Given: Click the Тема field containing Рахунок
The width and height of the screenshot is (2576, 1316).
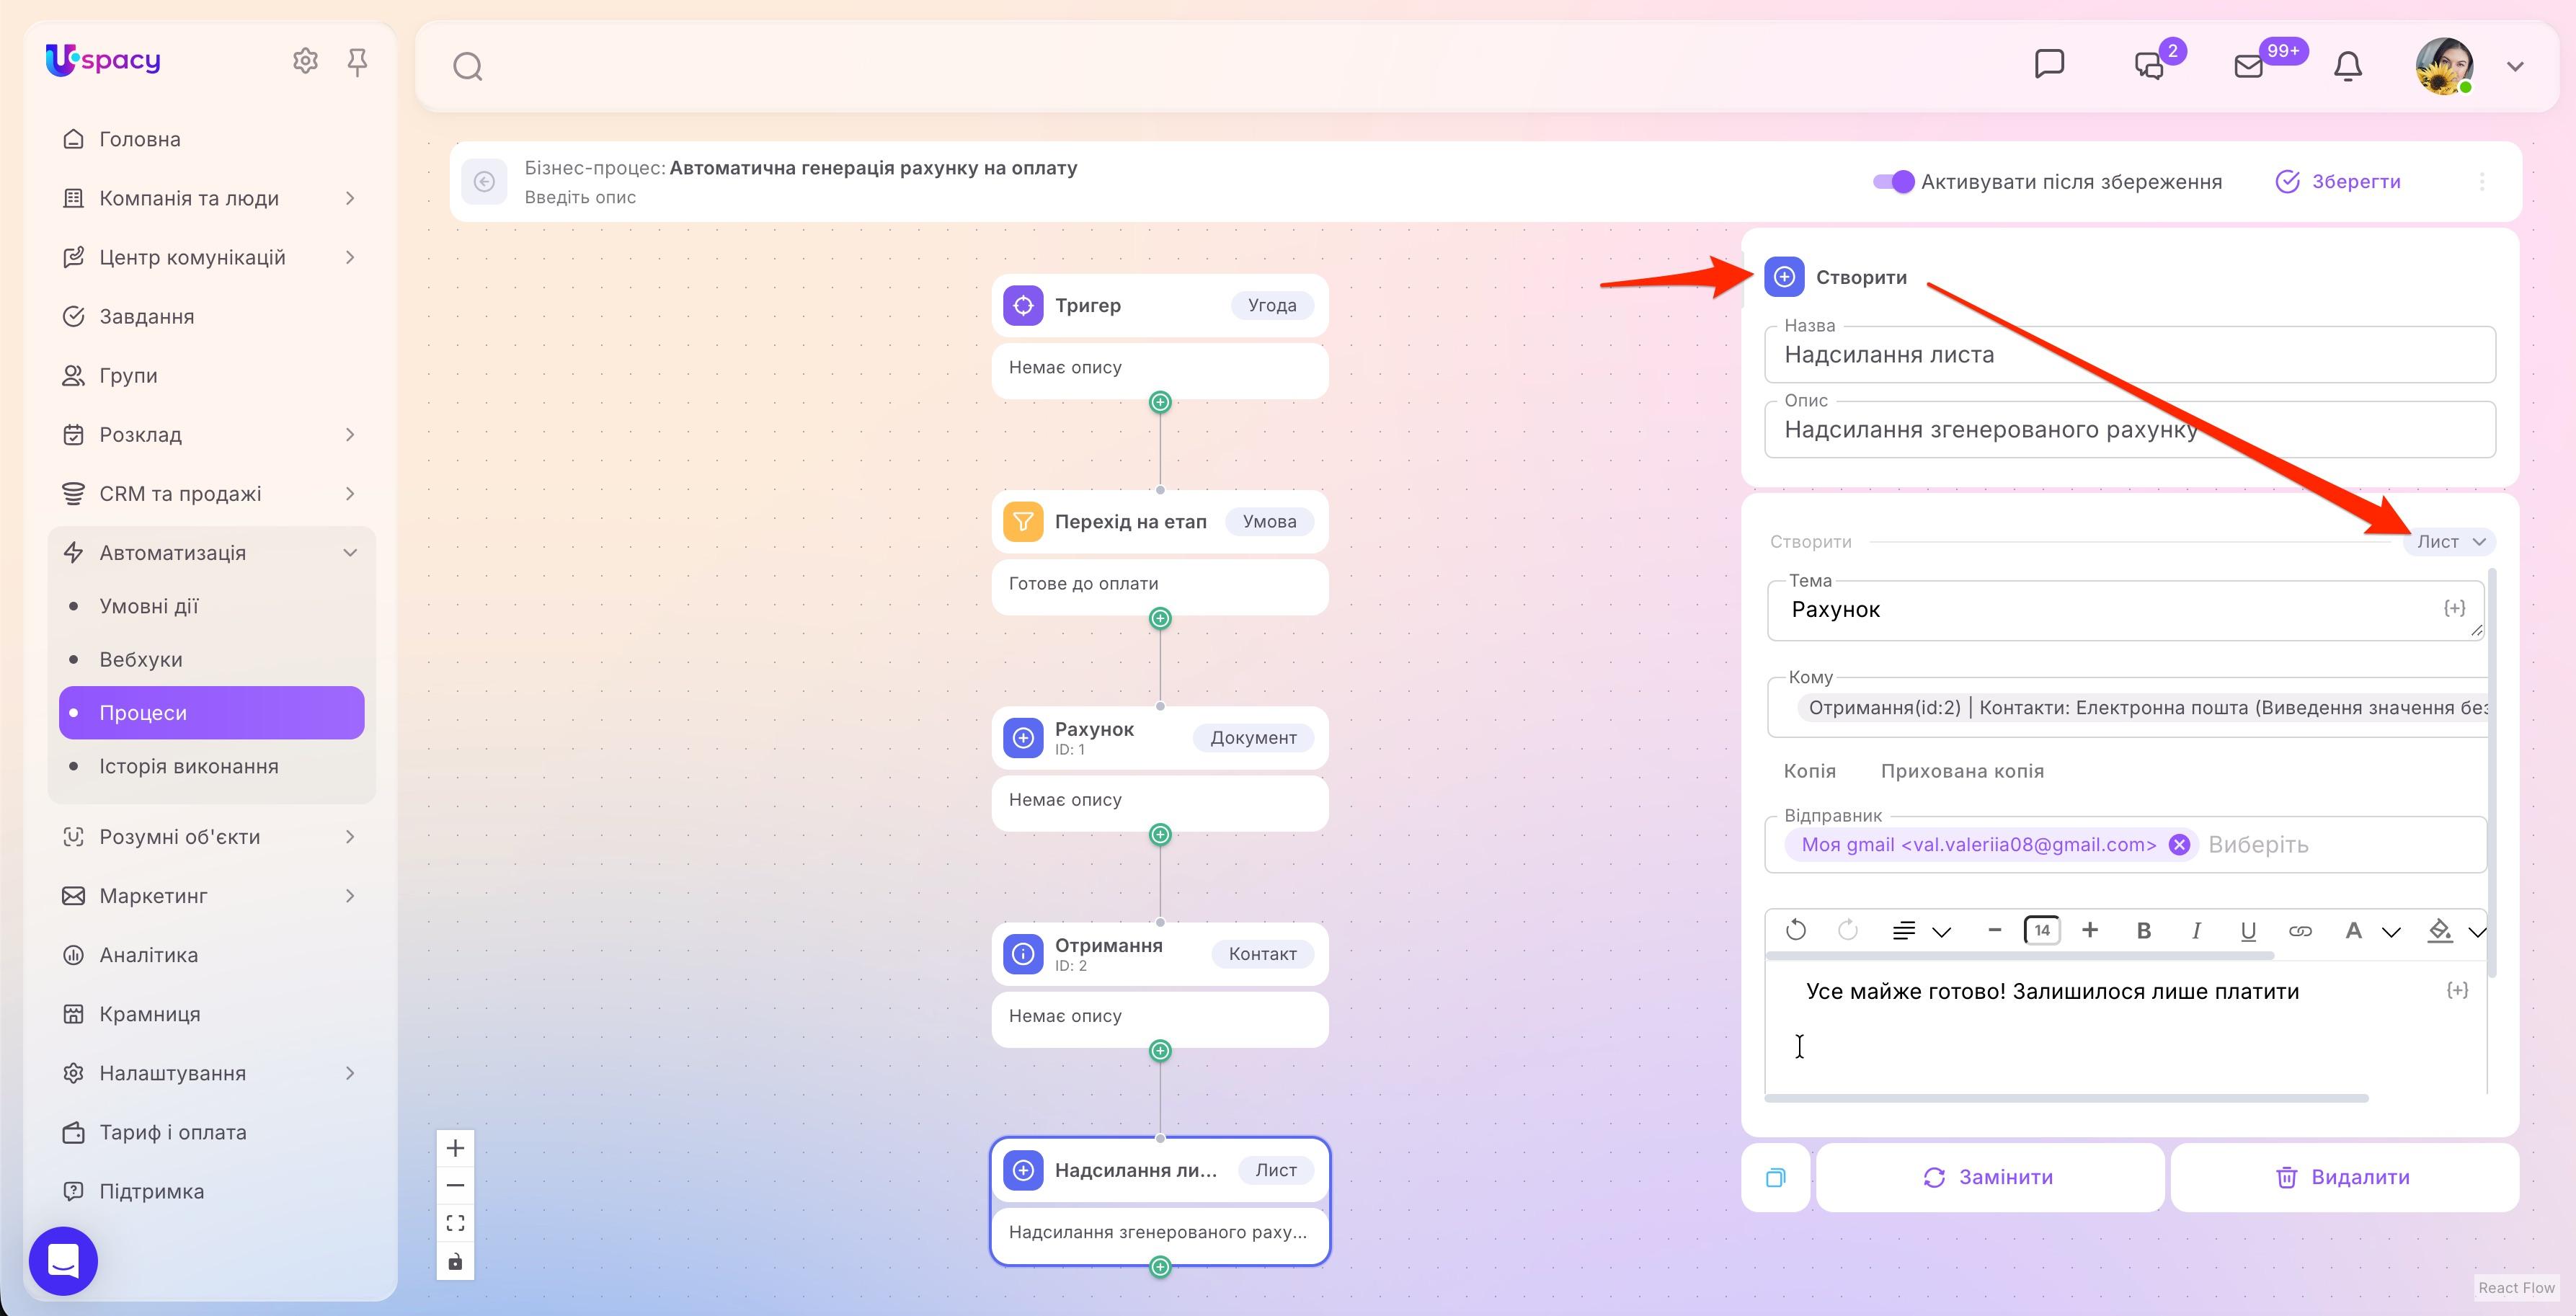Looking at the screenshot, I should point(2125,610).
